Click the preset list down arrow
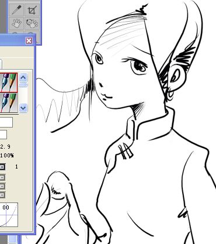 (23, 108)
